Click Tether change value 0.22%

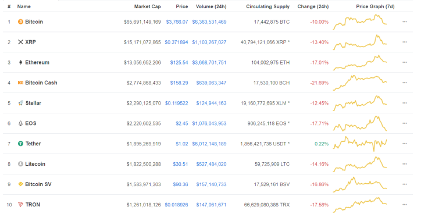tap(322, 144)
